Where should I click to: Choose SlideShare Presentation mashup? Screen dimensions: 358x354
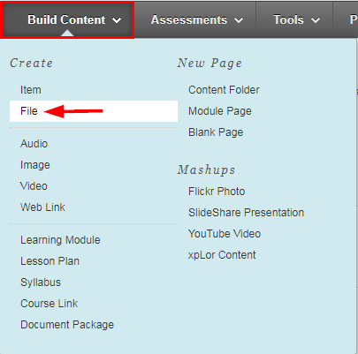point(247,213)
